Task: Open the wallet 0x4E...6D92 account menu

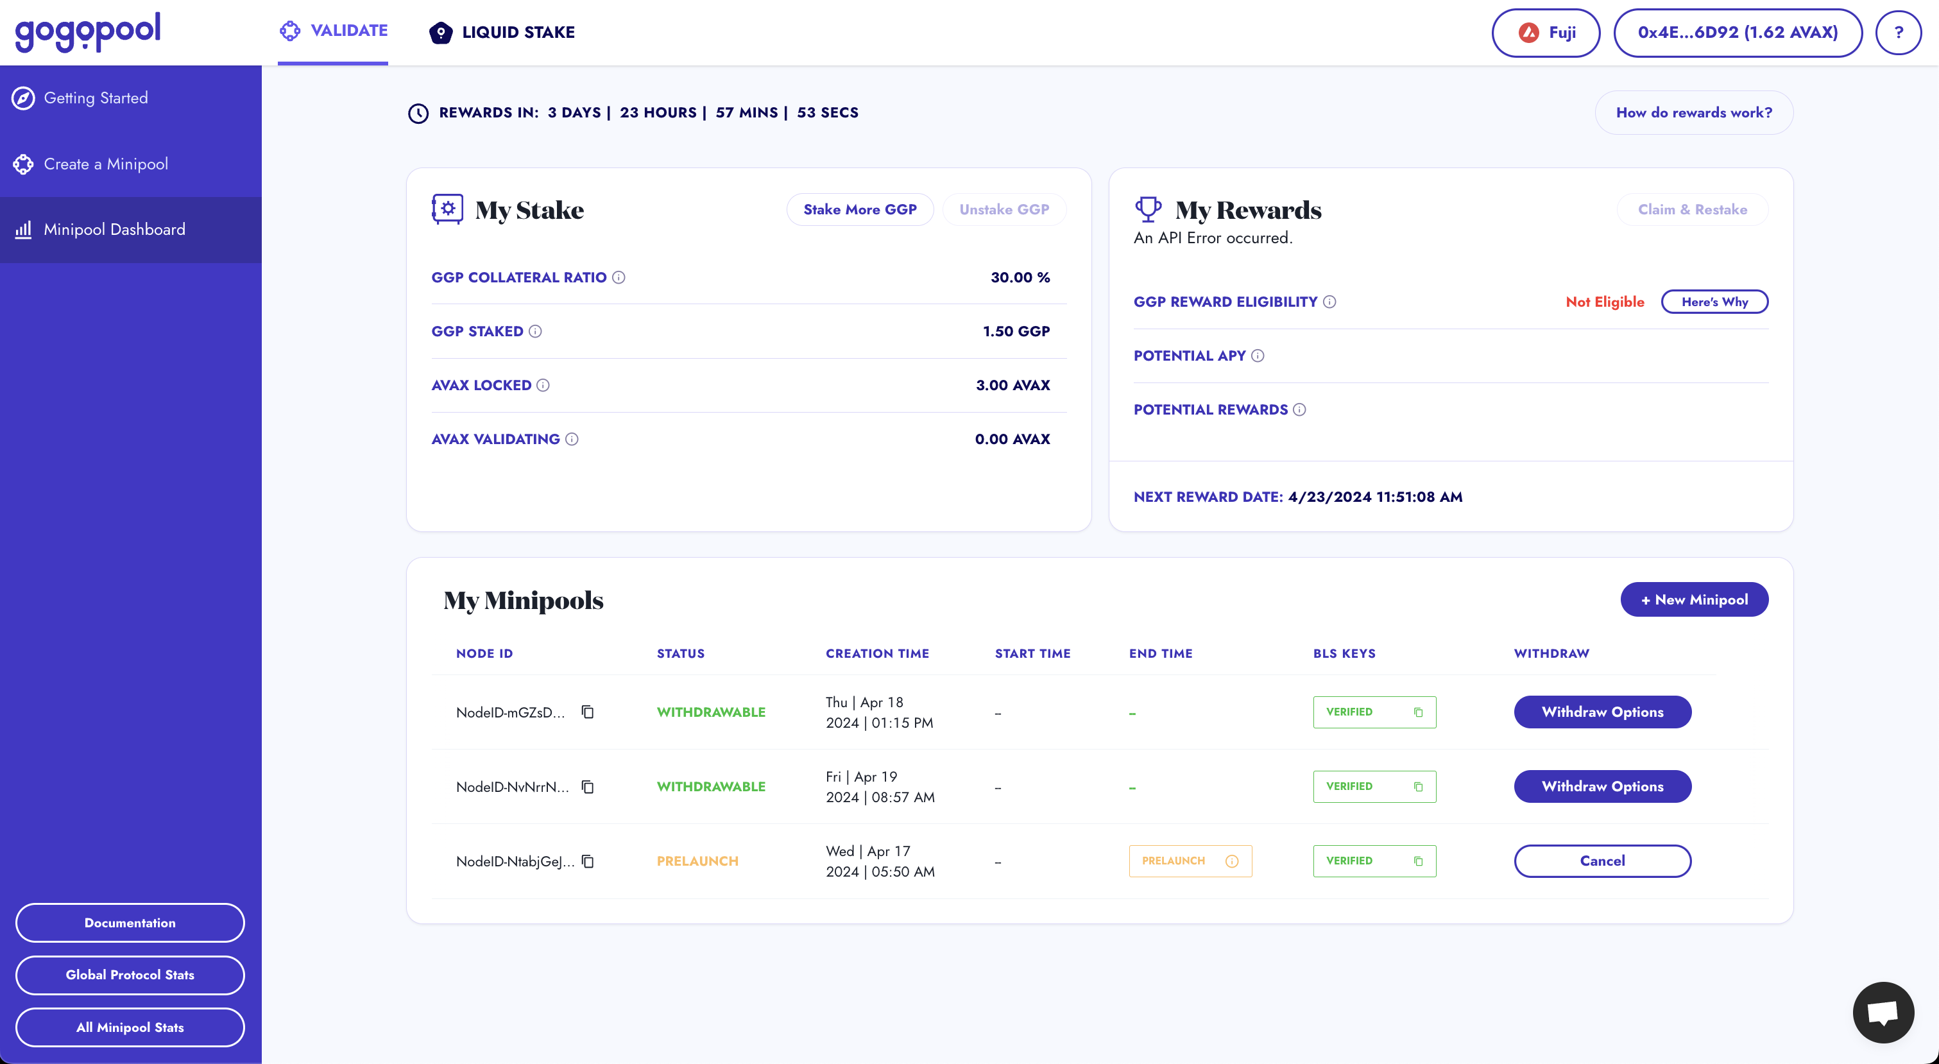Action: tap(1738, 32)
